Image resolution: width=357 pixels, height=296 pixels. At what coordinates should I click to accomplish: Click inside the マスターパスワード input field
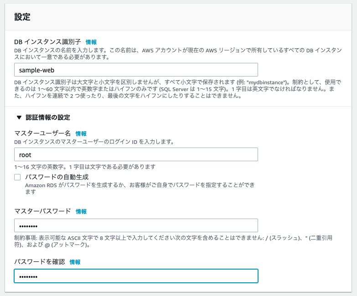point(136,225)
